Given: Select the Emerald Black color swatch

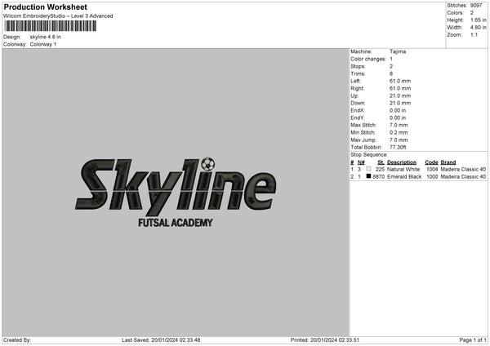Looking at the screenshot, I should [x=368, y=176].
